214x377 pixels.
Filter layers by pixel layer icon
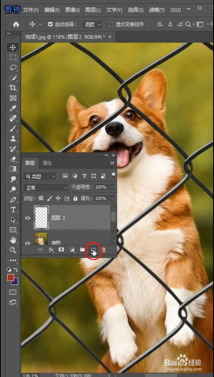click(65, 176)
